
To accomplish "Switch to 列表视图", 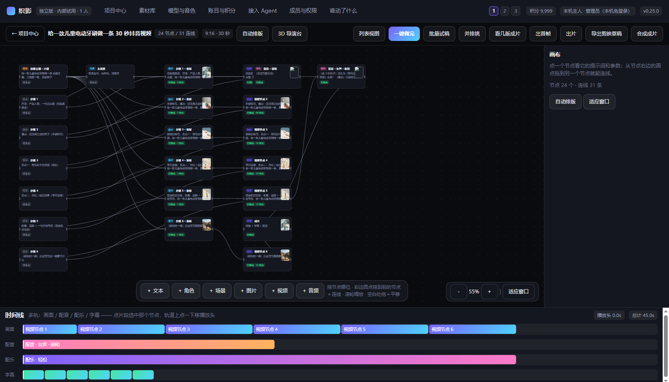I will click(369, 34).
